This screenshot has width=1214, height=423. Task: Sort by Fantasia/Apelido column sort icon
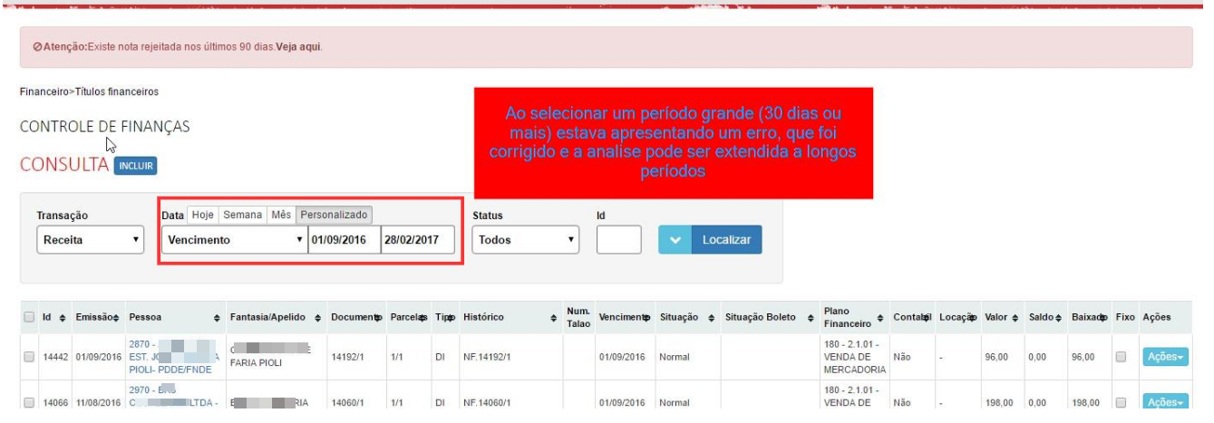click(x=318, y=317)
